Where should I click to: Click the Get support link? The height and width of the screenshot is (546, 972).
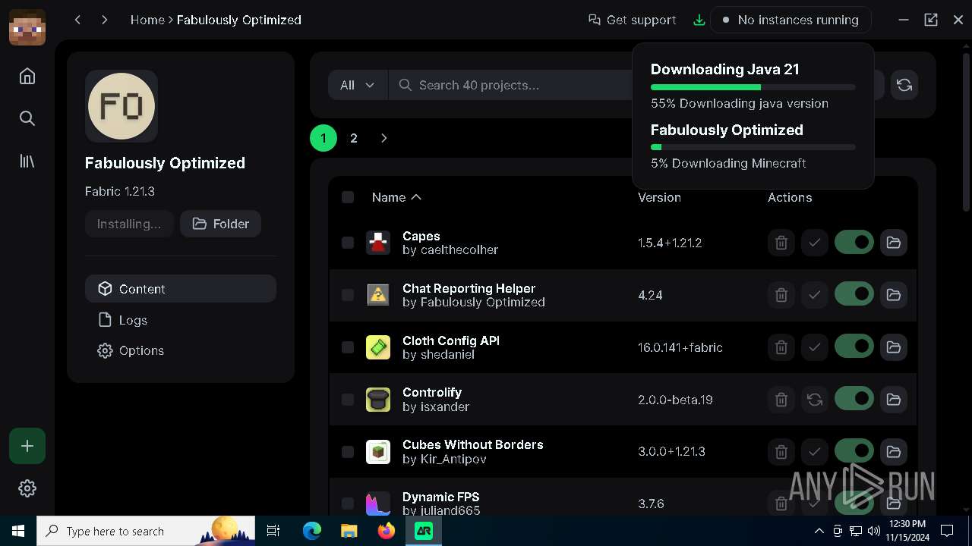[x=633, y=20]
